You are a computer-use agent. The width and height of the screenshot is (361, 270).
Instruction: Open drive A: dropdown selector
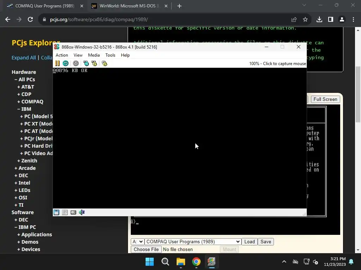pos(138,242)
